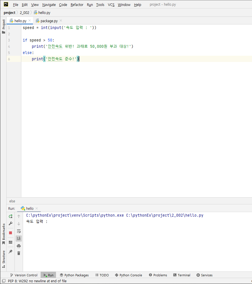Click the down stack trace arrow
The height and width of the screenshot is (284, 252).
pos(19,224)
